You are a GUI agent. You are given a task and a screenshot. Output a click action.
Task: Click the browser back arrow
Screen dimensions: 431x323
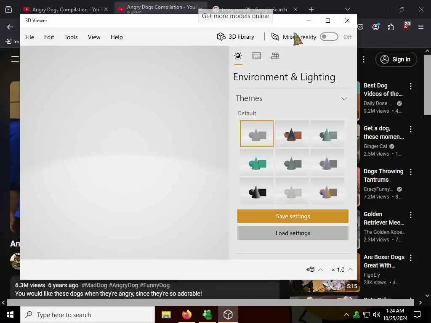pos(10,27)
